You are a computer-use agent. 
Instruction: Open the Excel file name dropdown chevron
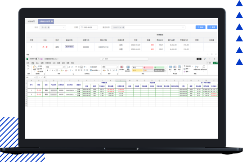tap(58, 59)
